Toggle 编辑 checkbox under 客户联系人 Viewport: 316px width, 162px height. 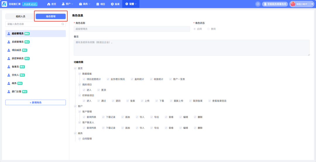(181, 128)
